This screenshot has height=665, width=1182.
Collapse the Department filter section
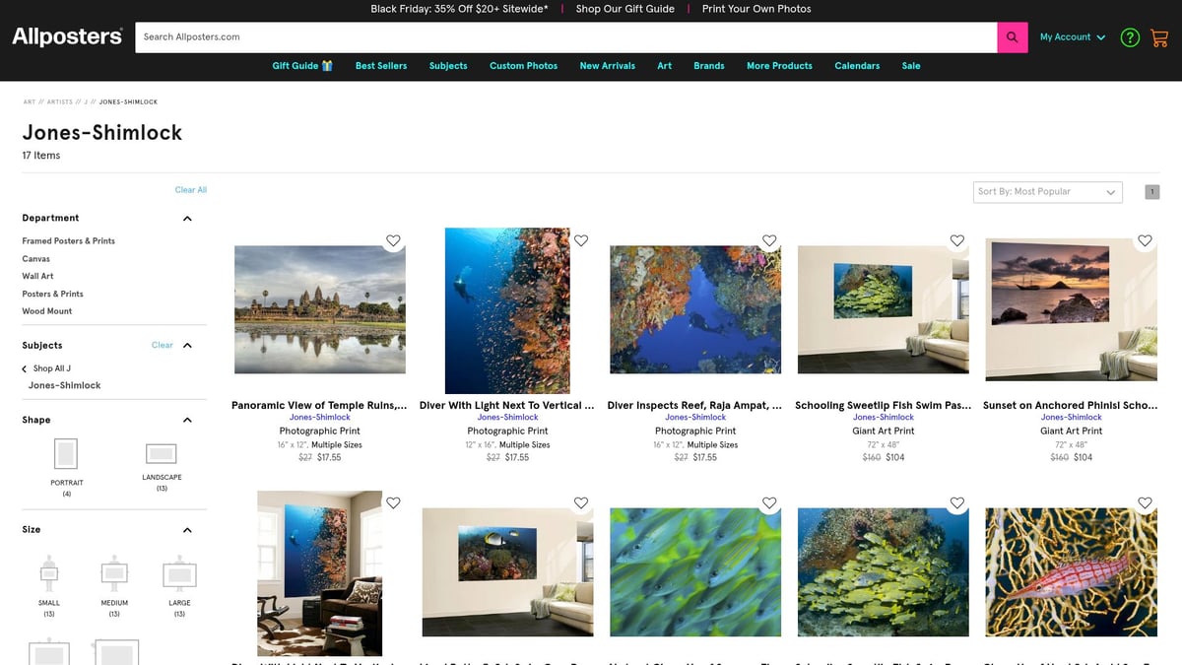point(187,219)
